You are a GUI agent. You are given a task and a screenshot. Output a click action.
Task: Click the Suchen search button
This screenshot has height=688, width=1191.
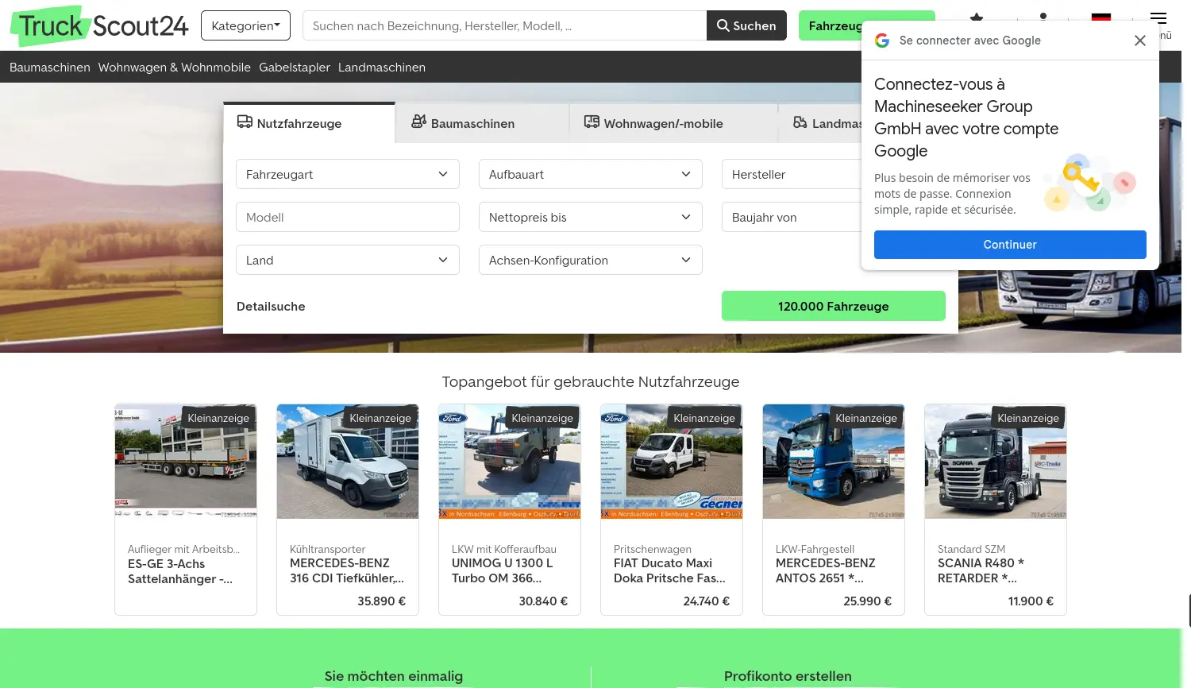pyautogui.click(x=746, y=25)
